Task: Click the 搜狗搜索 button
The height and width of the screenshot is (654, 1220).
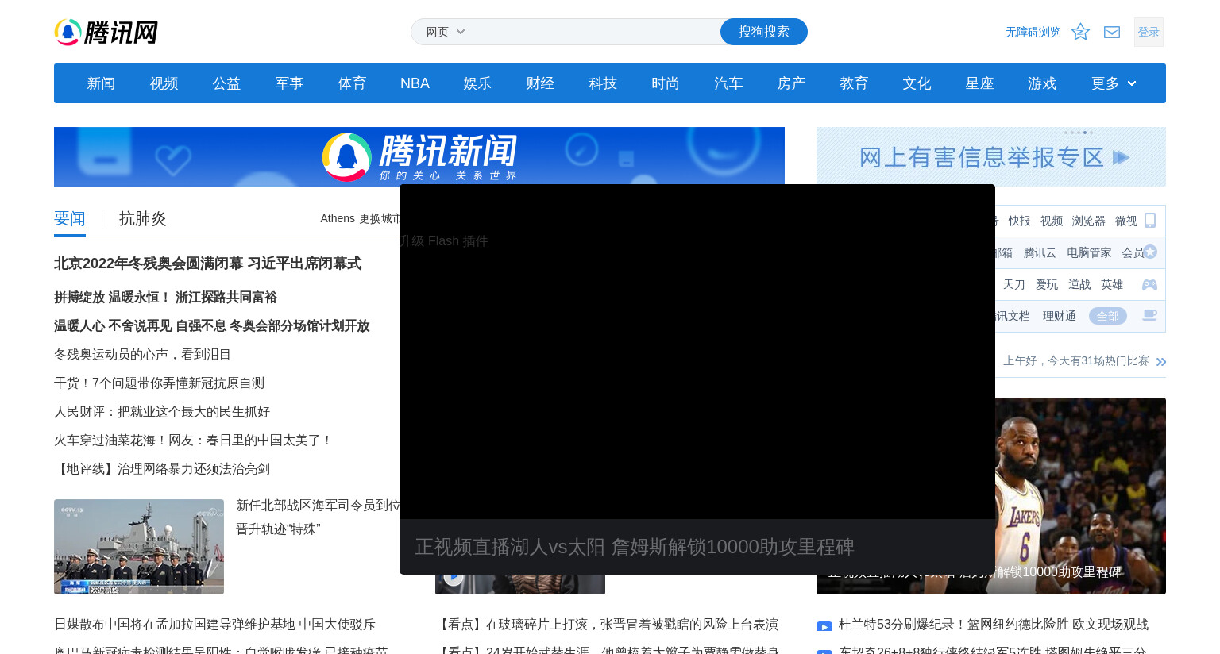Action: pyautogui.click(x=764, y=32)
